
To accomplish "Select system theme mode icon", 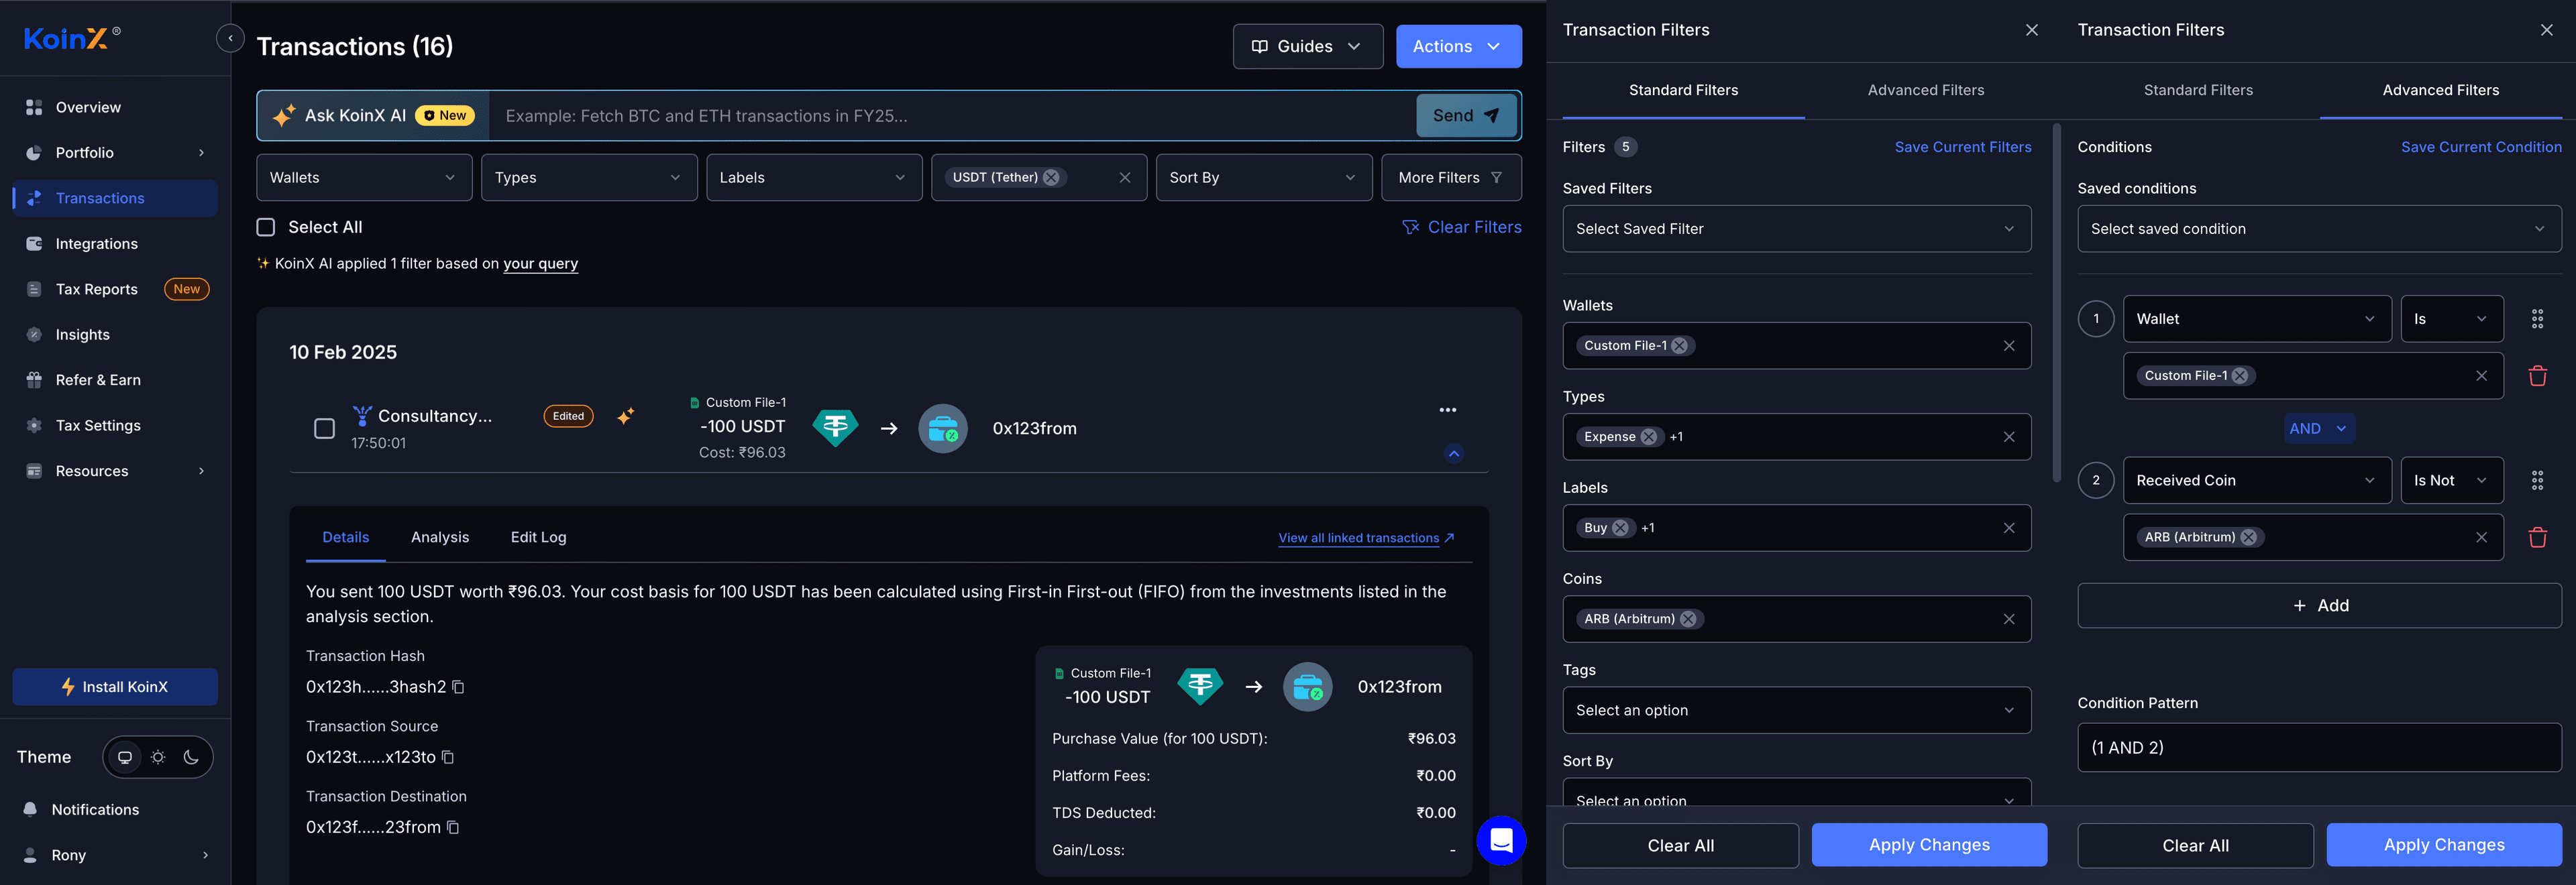I will (x=125, y=757).
